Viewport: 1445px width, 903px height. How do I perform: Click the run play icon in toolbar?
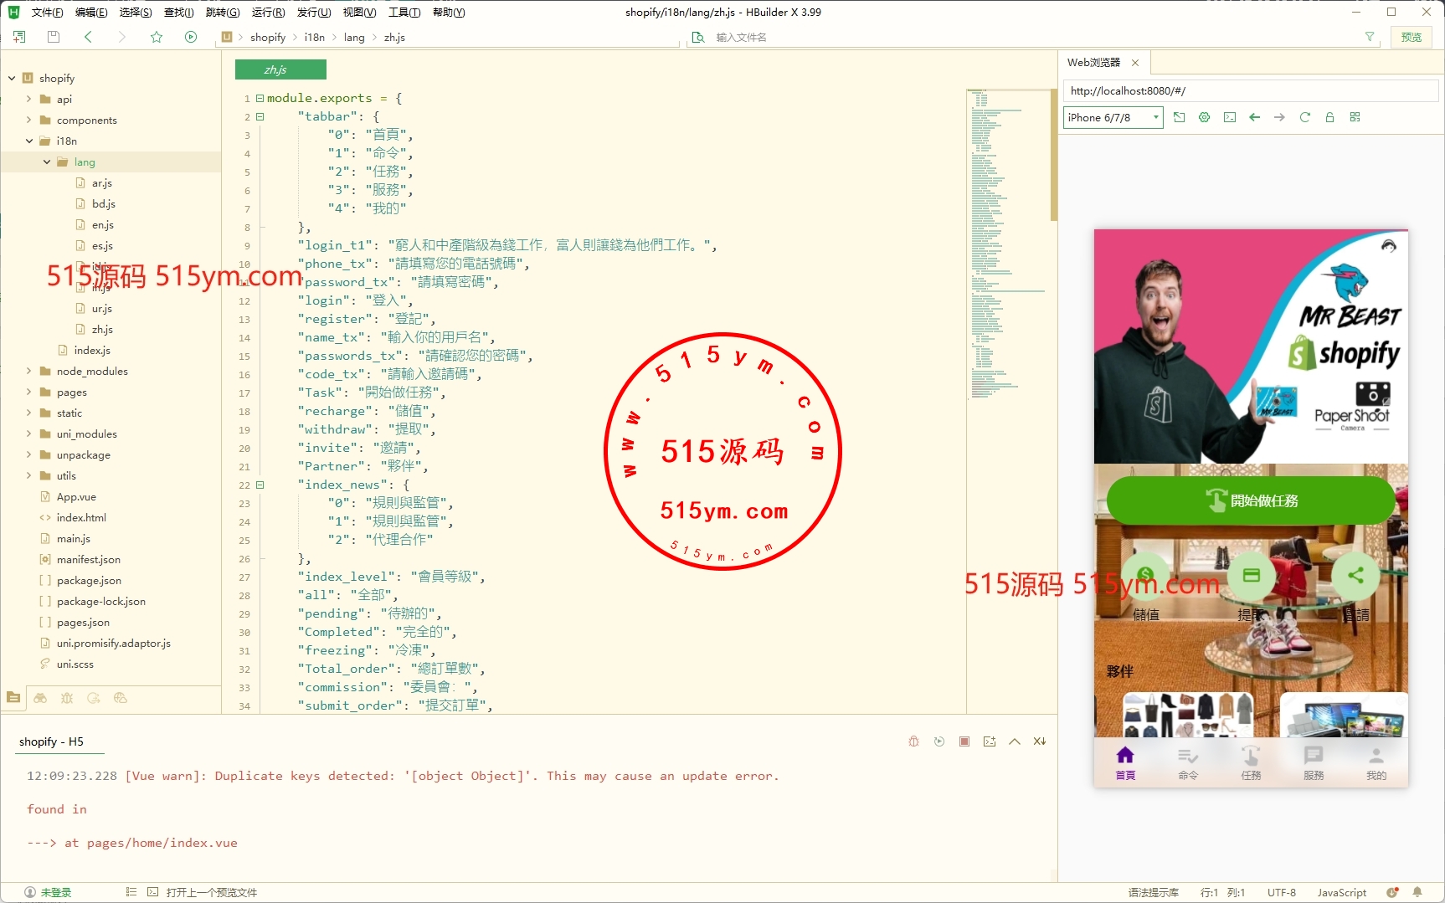[191, 37]
